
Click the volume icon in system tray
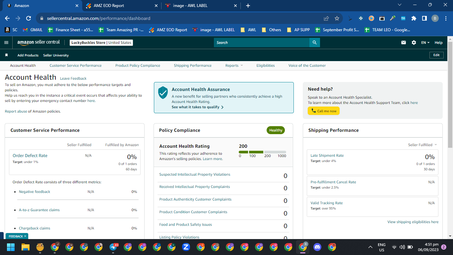(402, 247)
